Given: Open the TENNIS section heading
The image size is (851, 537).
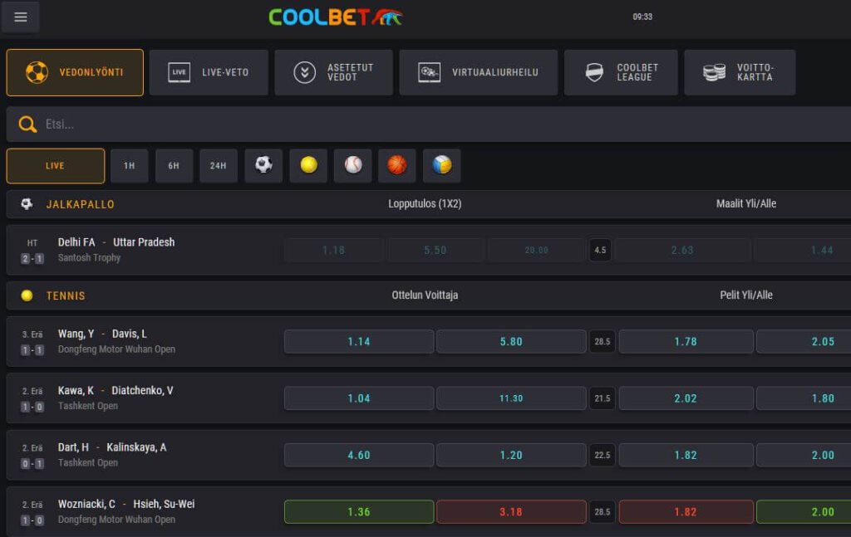Looking at the screenshot, I should [66, 295].
